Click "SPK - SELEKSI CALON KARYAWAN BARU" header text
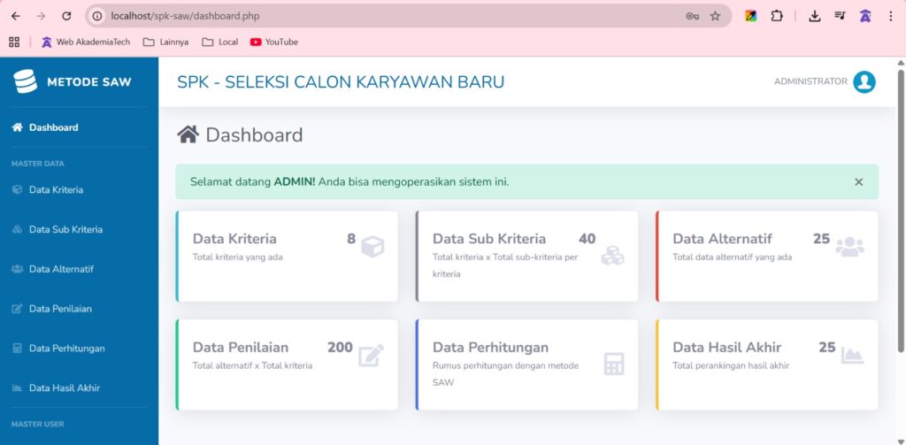 tap(341, 82)
